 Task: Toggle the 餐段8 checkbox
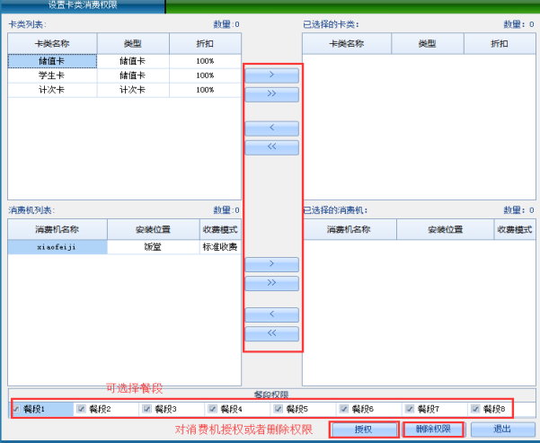coord(475,409)
